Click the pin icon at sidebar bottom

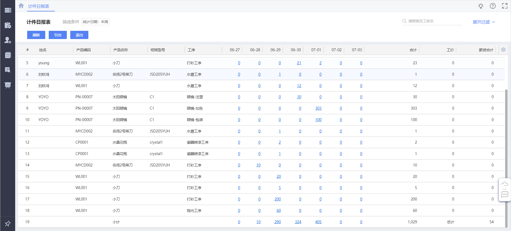8,224
